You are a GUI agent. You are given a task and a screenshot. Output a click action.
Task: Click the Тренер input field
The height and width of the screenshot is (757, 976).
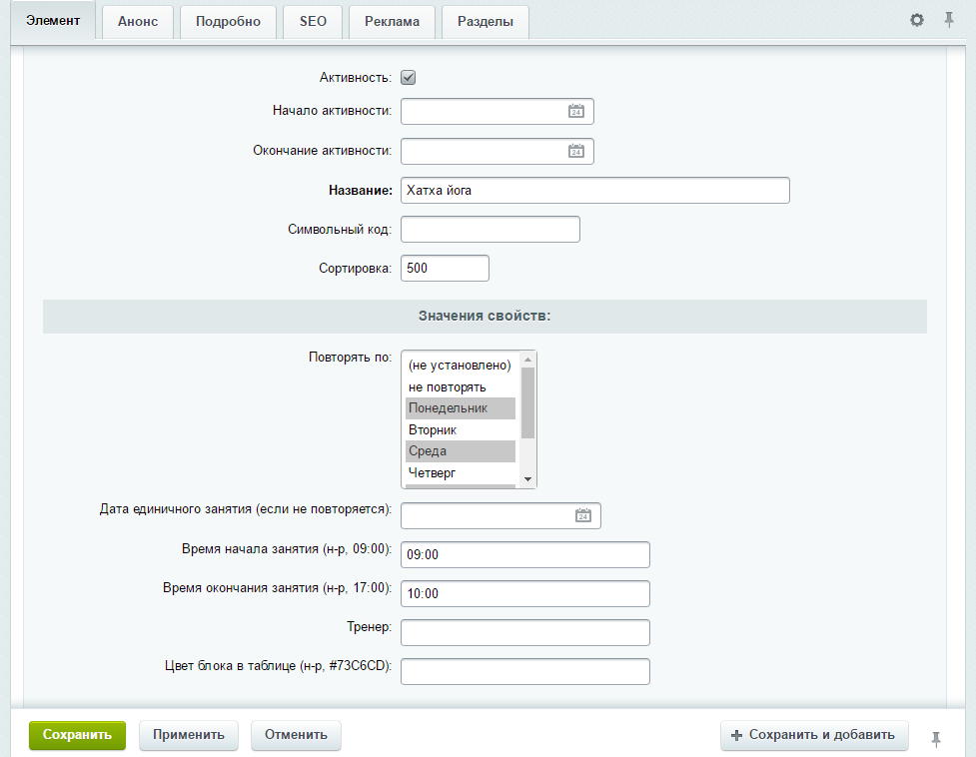(x=525, y=632)
